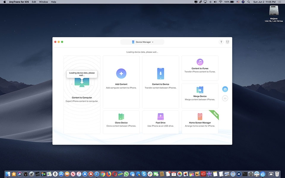The height and width of the screenshot is (178, 285).
Task: Click the Fast Drive purple drive icon
Action: 161,117
